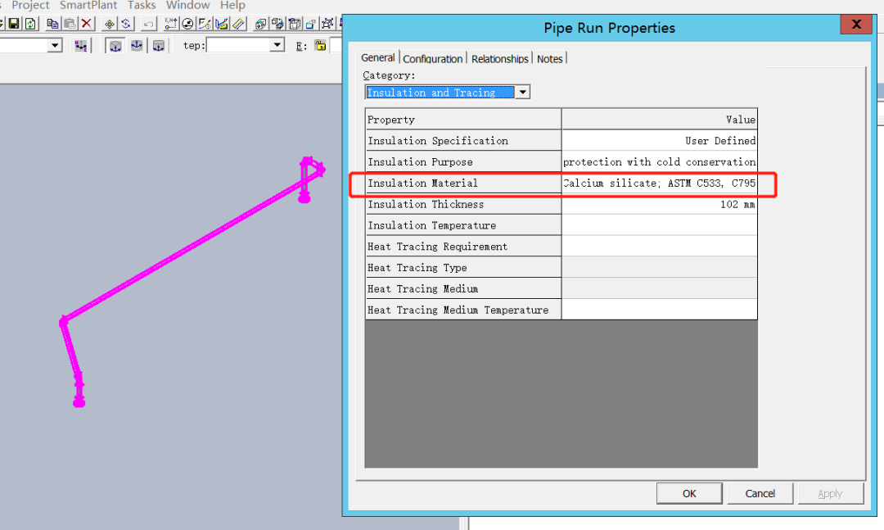The image size is (884, 530).
Task: Click the Insulation Specification property label
Action: (x=437, y=141)
